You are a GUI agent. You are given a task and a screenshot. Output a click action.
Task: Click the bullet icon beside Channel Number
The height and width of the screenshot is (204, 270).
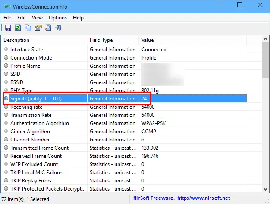coord(6,139)
